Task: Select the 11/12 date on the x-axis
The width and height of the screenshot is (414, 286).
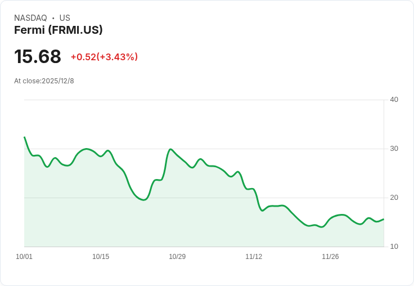Action: [254, 257]
